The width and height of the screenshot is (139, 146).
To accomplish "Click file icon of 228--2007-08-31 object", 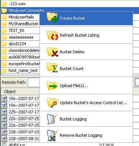I will click(x=4, y=139).
